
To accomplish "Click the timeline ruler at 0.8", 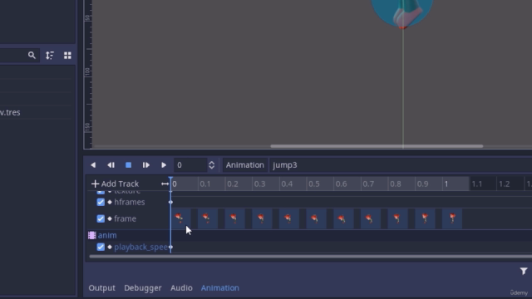I will 396,184.
